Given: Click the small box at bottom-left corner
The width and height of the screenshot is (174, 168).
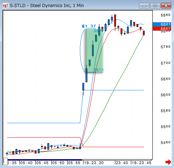Looking at the screenshot, I should pos(5,161).
